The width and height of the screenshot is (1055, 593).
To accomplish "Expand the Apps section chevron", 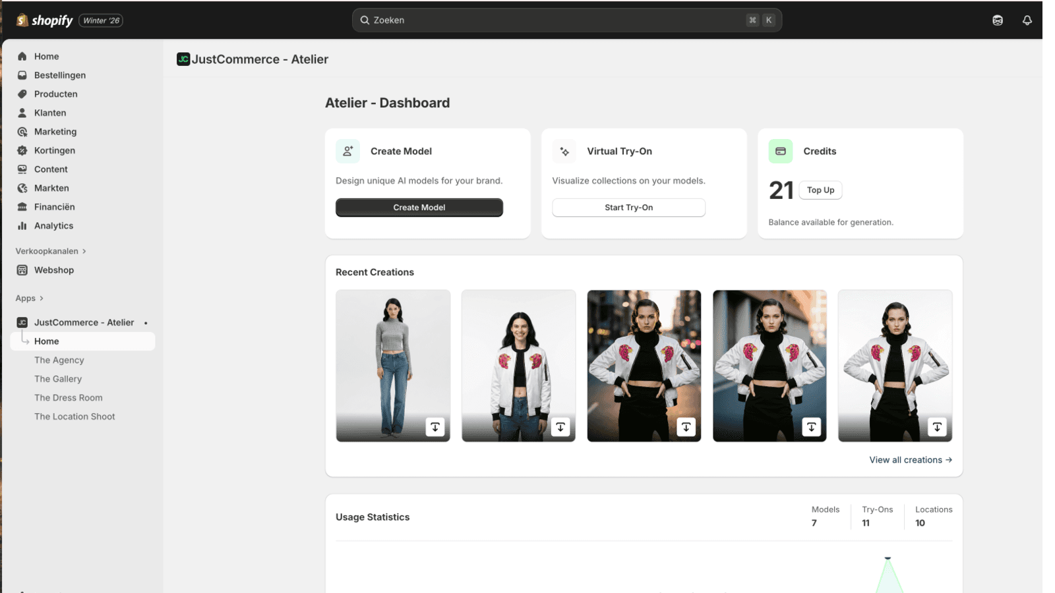I will [42, 298].
